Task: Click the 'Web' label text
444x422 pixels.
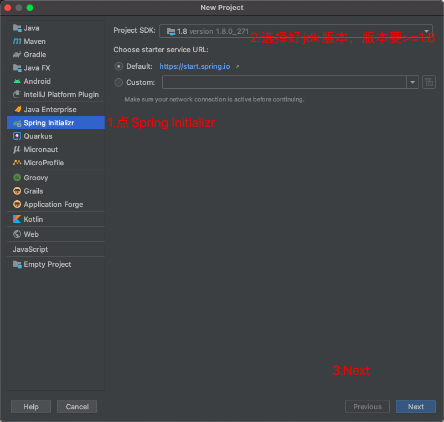Action: [31, 234]
